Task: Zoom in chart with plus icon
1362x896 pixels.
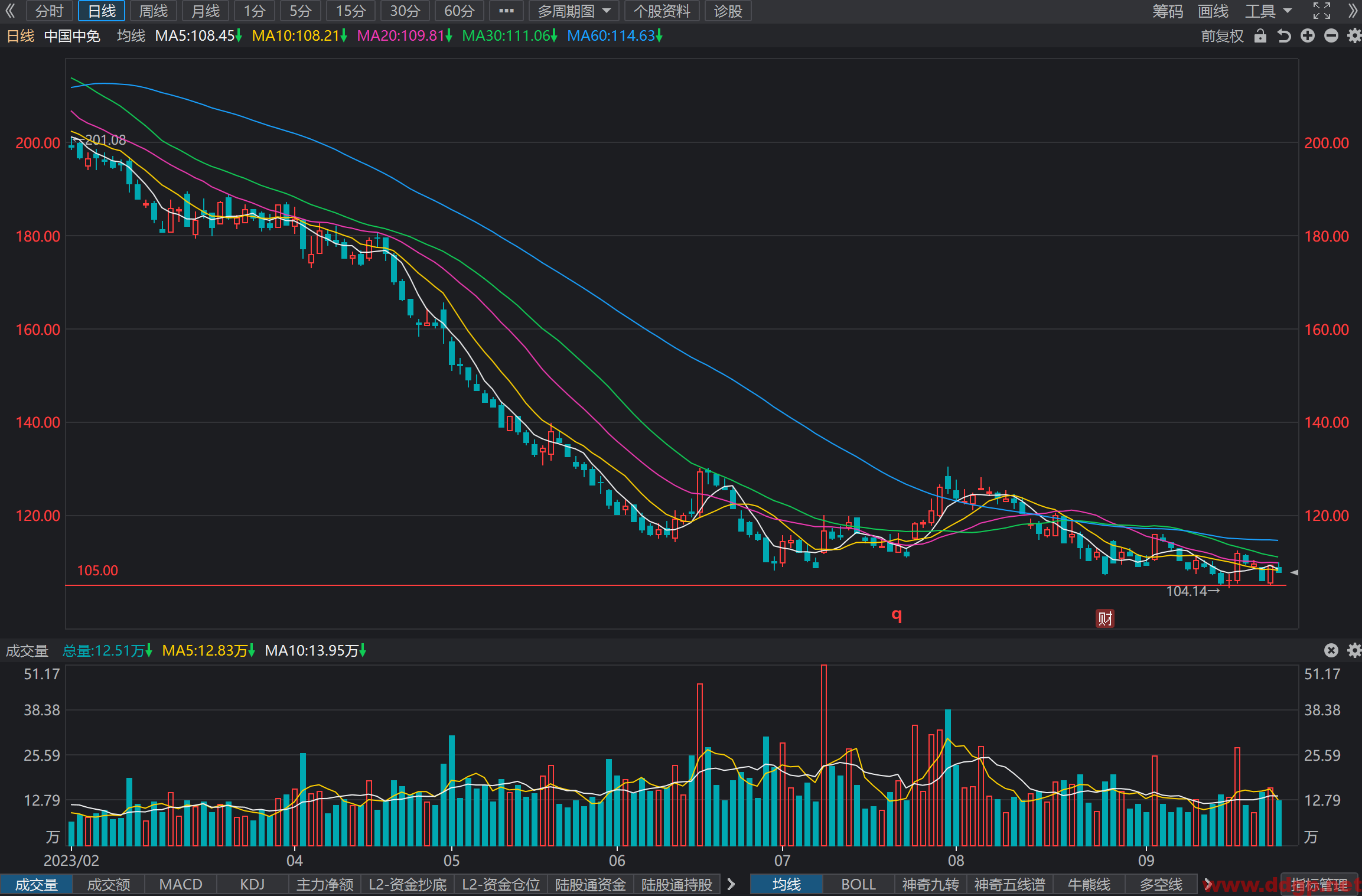Action: click(1308, 36)
